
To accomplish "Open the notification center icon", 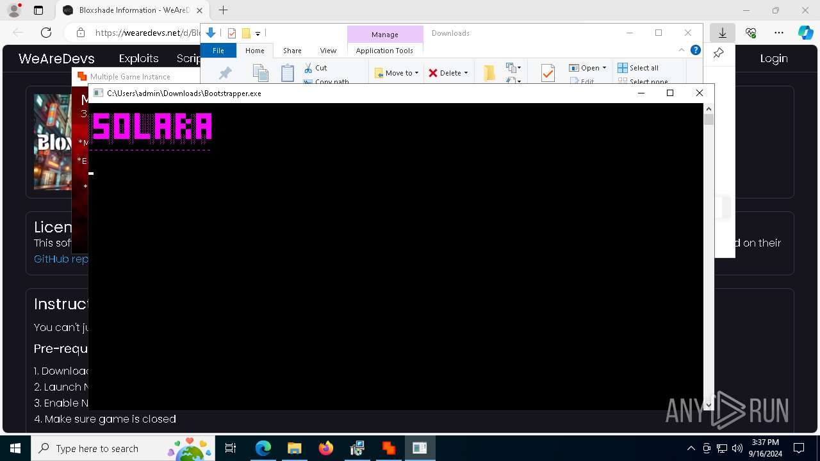I will click(x=799, y=448).
